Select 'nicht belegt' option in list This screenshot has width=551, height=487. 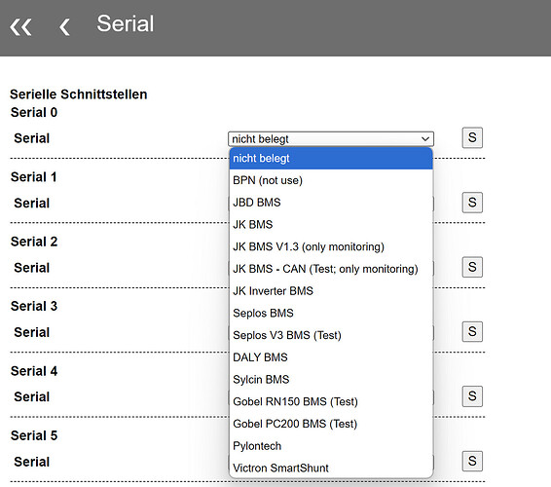point(331,158)
